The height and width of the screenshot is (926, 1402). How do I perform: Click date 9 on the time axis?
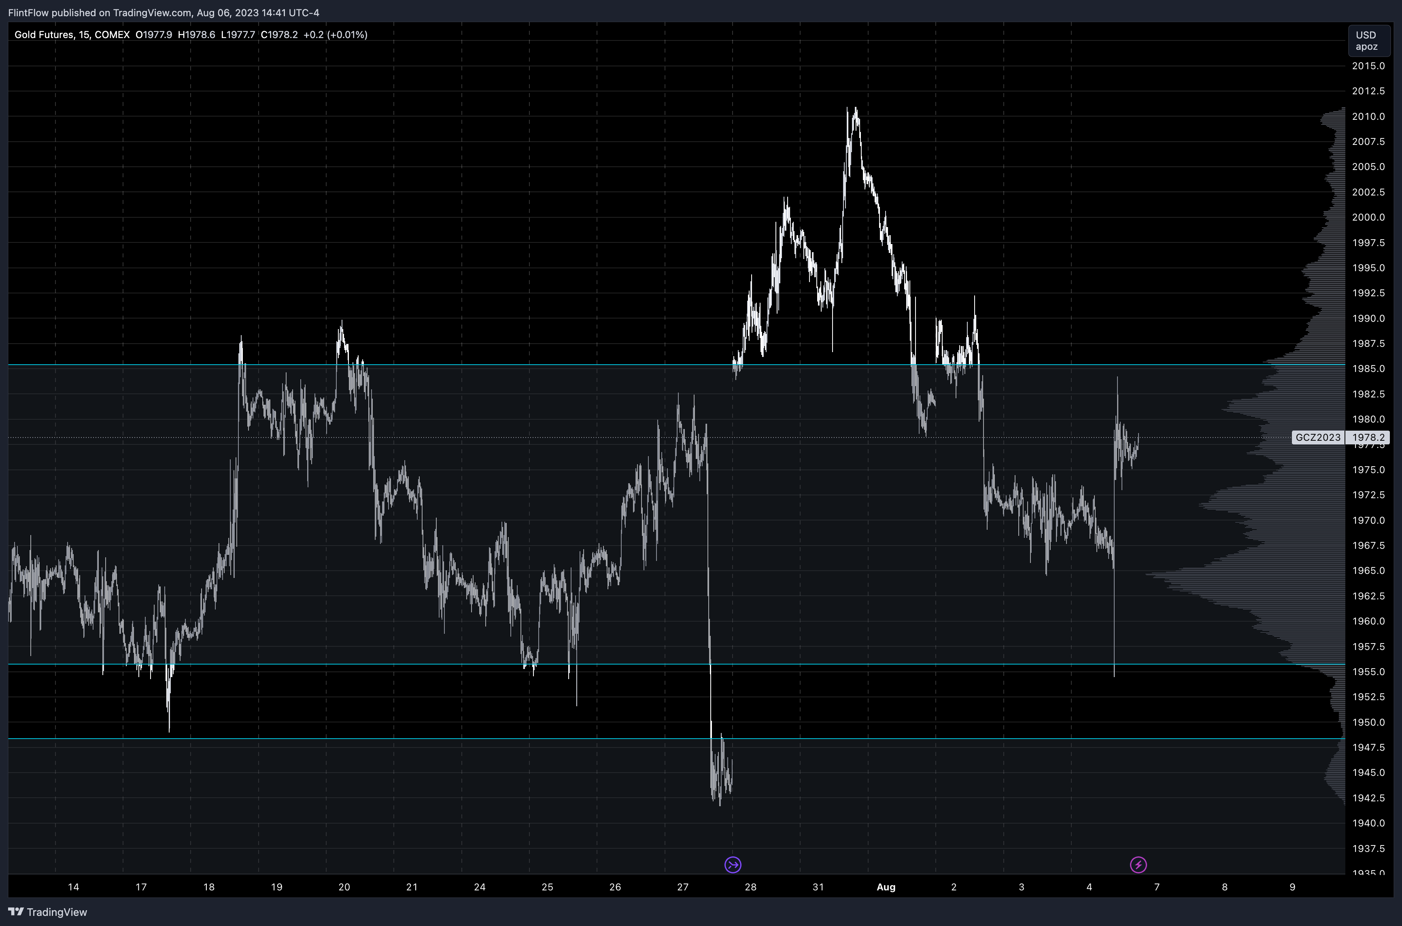[1292, 887]
